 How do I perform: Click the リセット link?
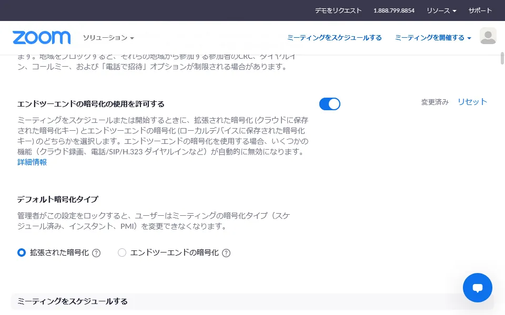[472, 102]
